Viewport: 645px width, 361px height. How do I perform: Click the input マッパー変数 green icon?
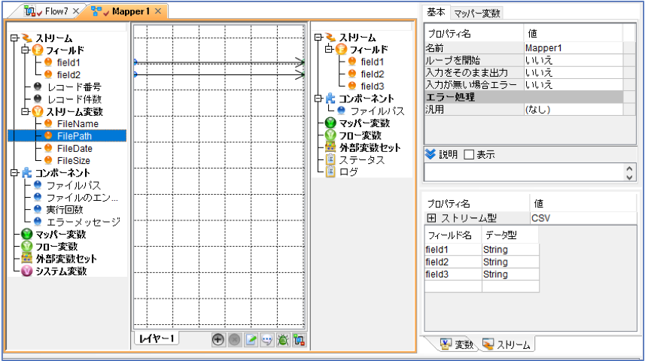coord(27,235)
